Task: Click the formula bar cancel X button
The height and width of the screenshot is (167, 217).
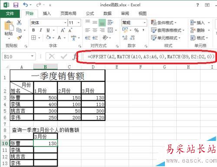Action: tap(52, 56)
